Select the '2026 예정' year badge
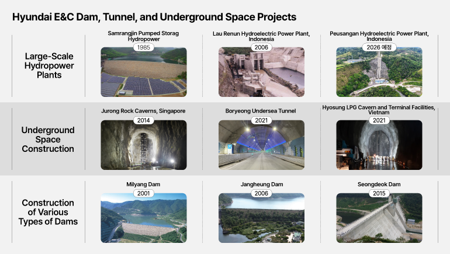450x254 pixels. (x=379, y=47)
